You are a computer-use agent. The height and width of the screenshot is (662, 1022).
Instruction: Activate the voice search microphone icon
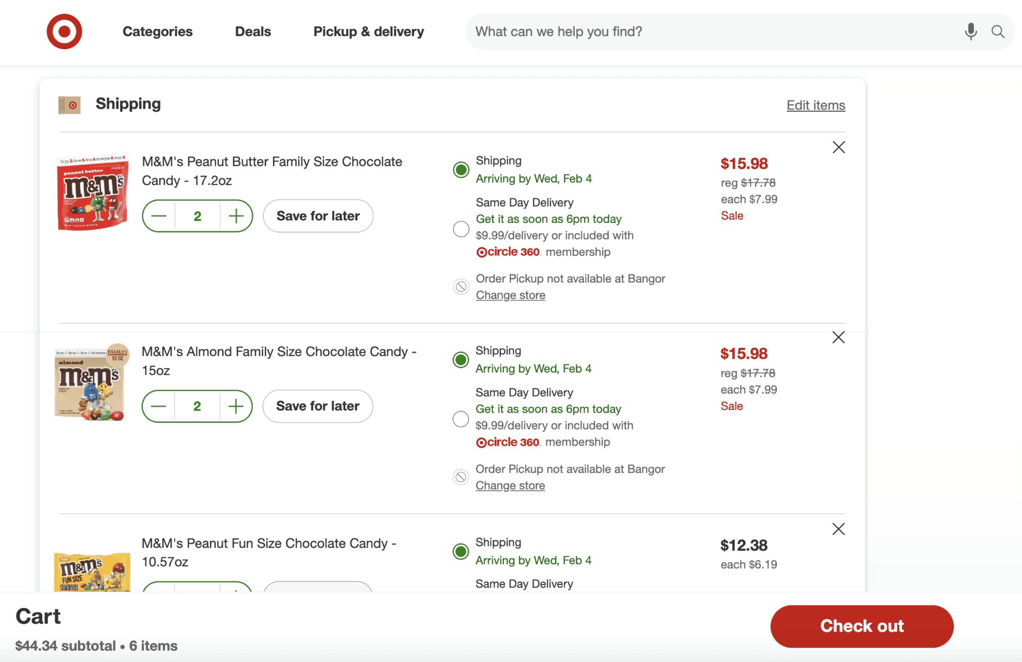971,32
